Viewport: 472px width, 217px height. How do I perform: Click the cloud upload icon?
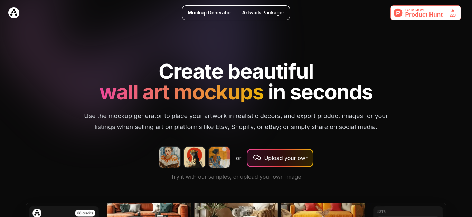[257, 158]
